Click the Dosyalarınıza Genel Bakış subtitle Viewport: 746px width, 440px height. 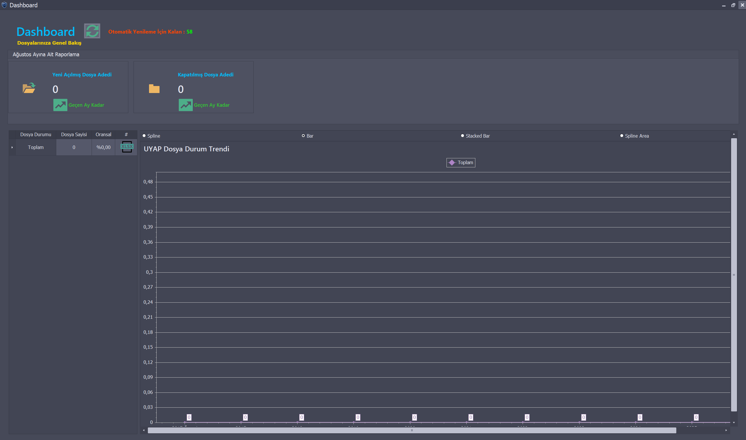coord(49,43)
